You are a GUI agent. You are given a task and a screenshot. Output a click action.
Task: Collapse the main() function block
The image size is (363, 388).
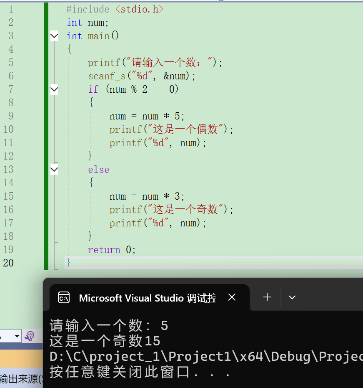(x=54, y=36)
